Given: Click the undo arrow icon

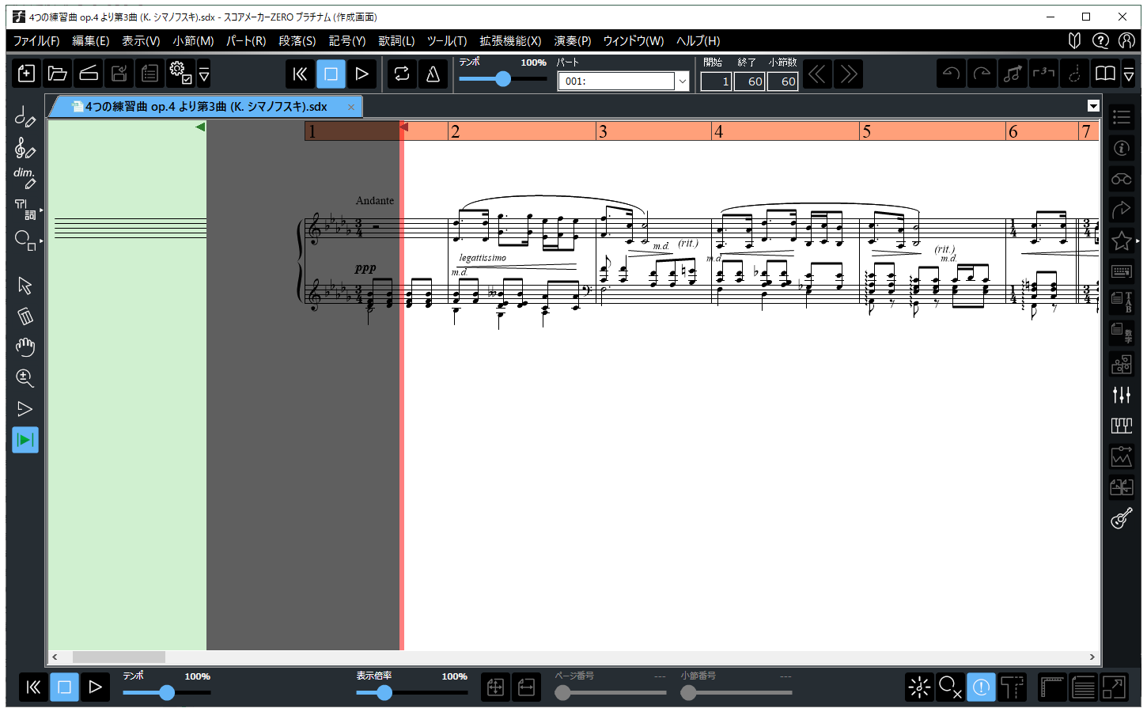Looking at the screenshot, I should tap(952, 74).
